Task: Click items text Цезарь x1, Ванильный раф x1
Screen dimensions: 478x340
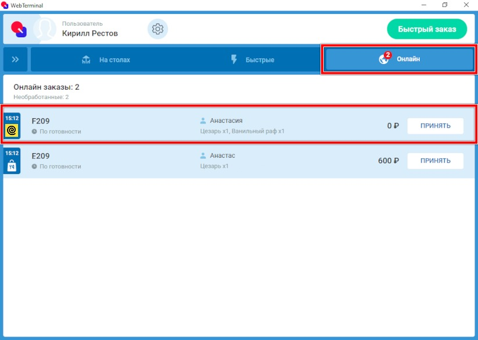Action: pyautogui.click(x=242, y=131)
